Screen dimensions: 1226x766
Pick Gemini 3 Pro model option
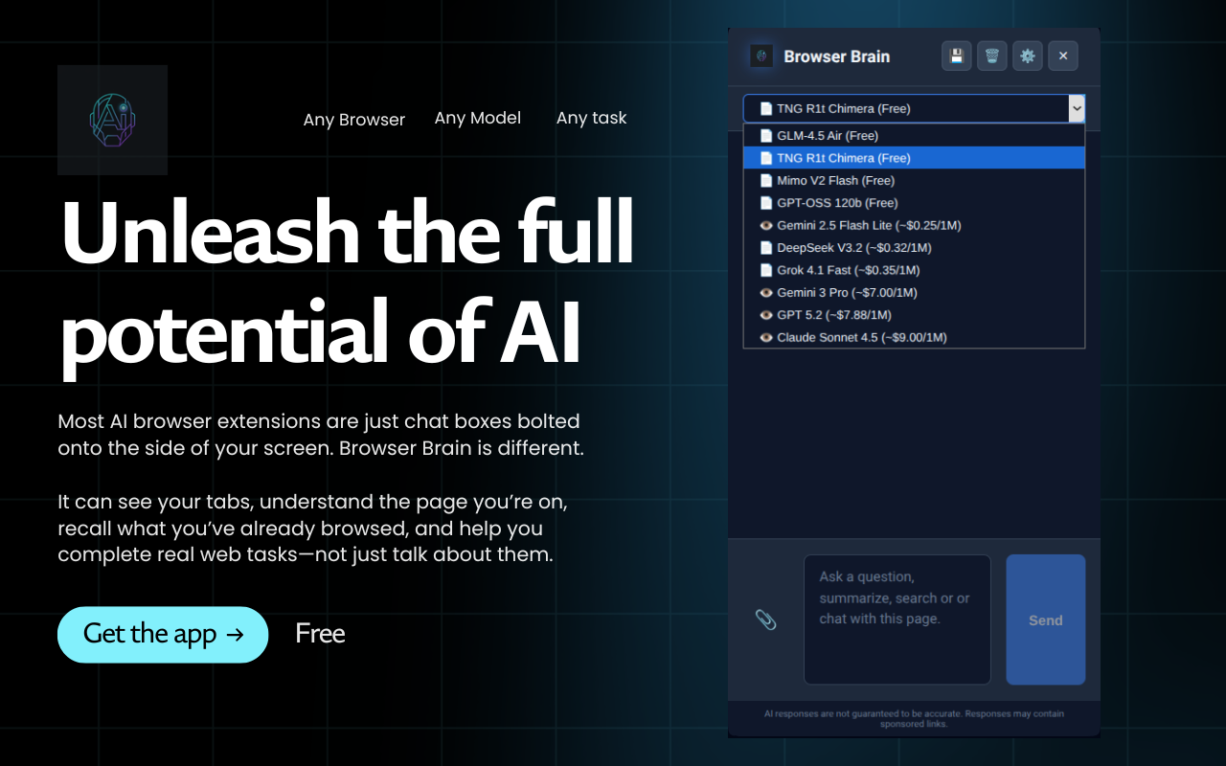[914, 292]
